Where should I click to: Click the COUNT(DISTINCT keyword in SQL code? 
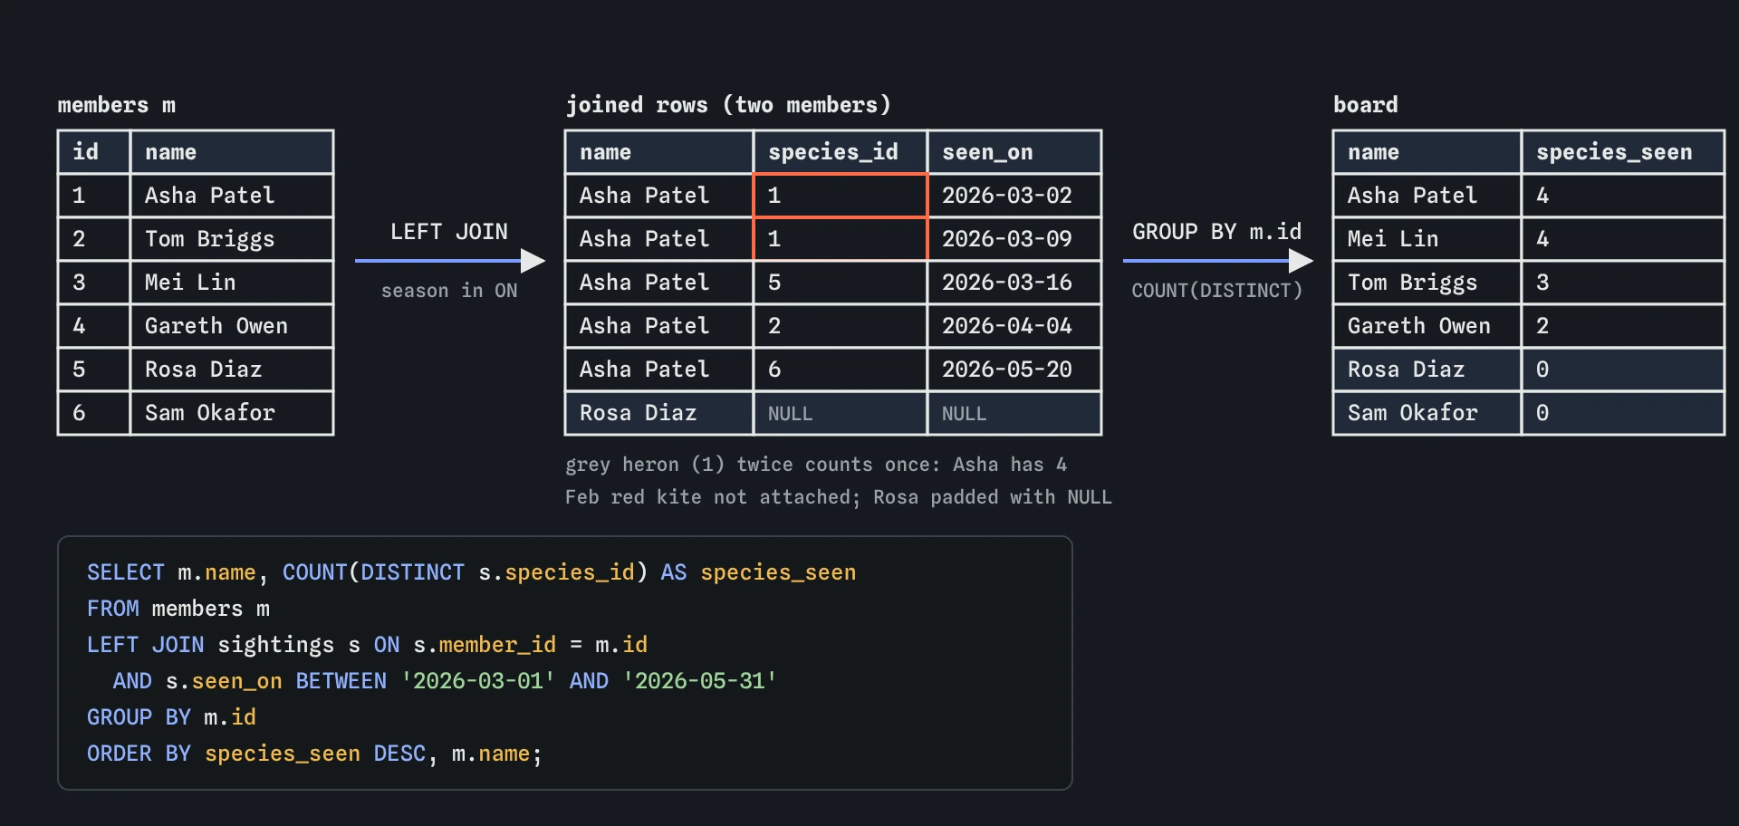373,572
